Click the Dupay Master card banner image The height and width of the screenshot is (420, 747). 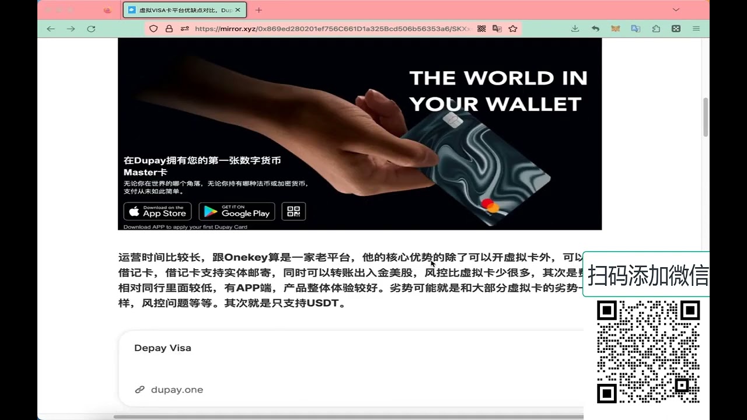[359, 134]
